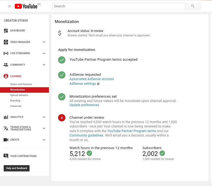Select Community menu item
This screenshot has height=186, width=212.
[x=18, y=65]
